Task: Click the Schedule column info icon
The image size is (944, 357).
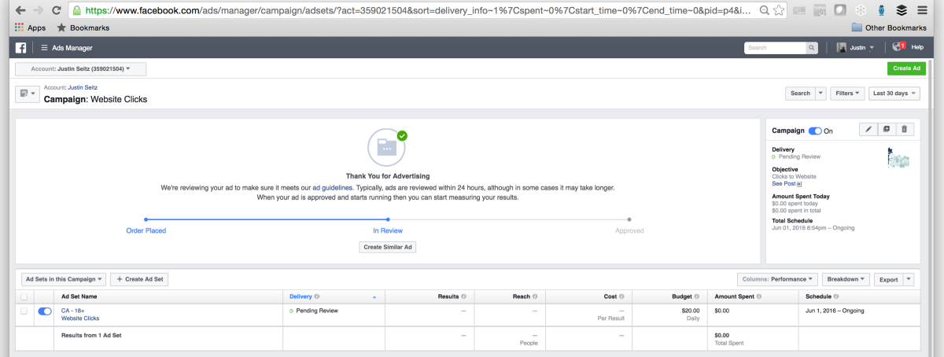Action: pos(836,296)
